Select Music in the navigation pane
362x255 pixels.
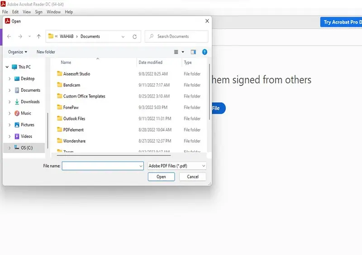[x=23, y=113]
